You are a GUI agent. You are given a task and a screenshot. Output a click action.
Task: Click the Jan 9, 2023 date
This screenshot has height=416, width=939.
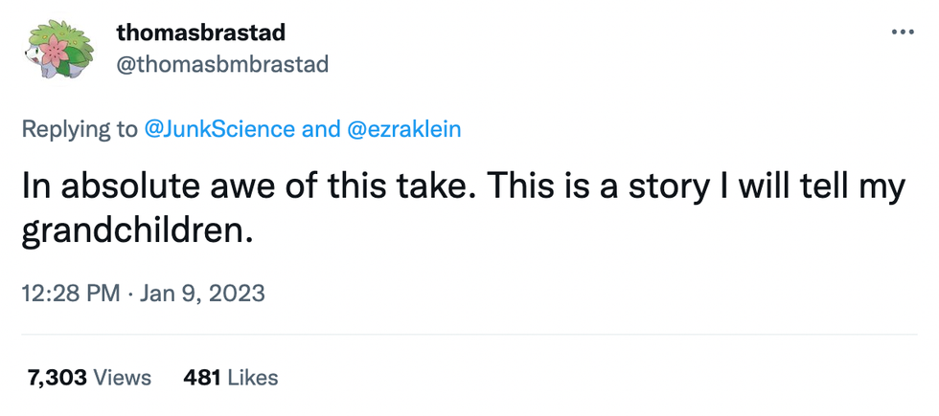pyautogui.click(x=202, y=294)
